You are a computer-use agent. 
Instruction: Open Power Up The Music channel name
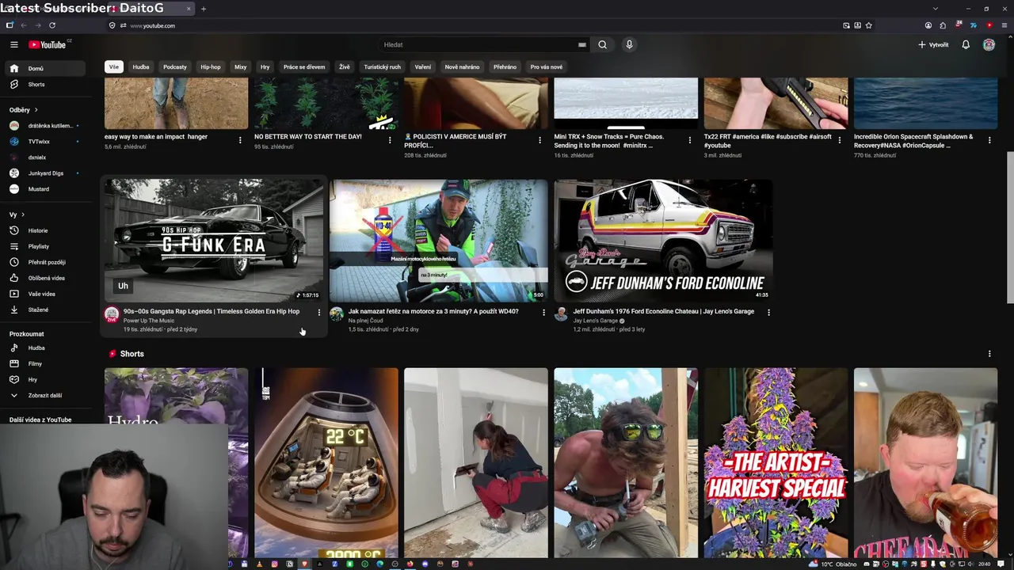pos(149,321)
